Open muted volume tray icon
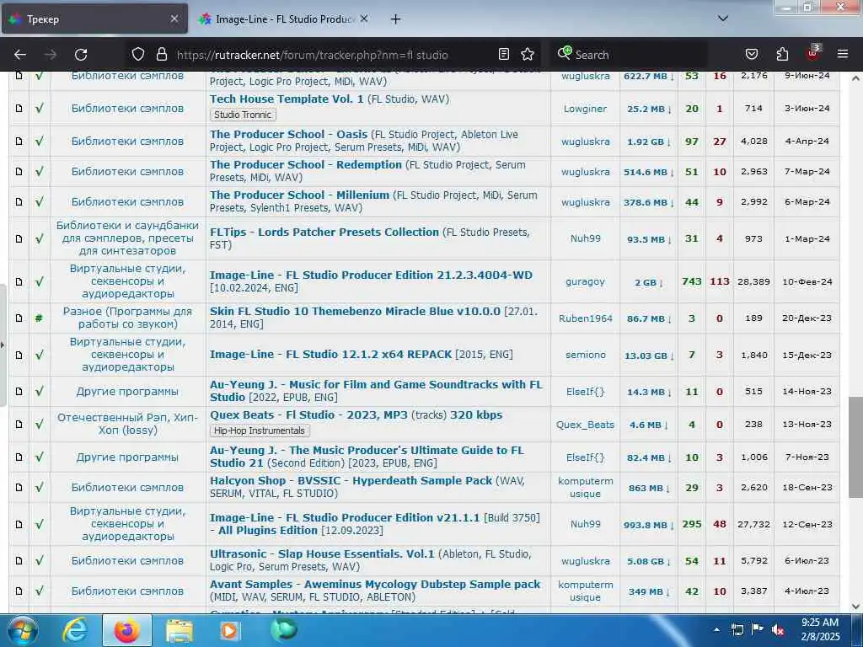This screenshot has width=863, height=647. tap(778, 630)
